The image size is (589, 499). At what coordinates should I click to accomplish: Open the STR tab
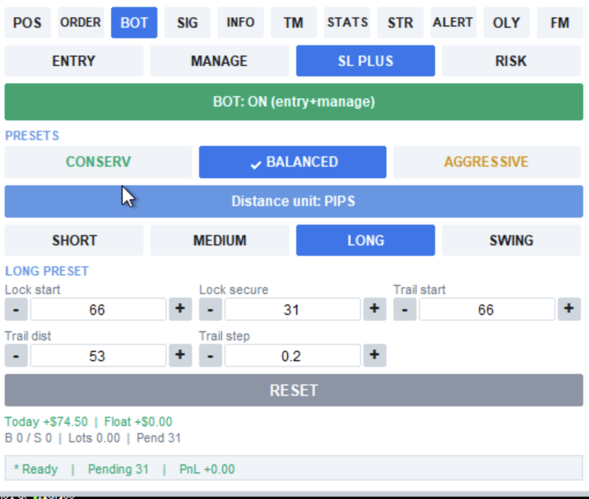coord(400,23)
